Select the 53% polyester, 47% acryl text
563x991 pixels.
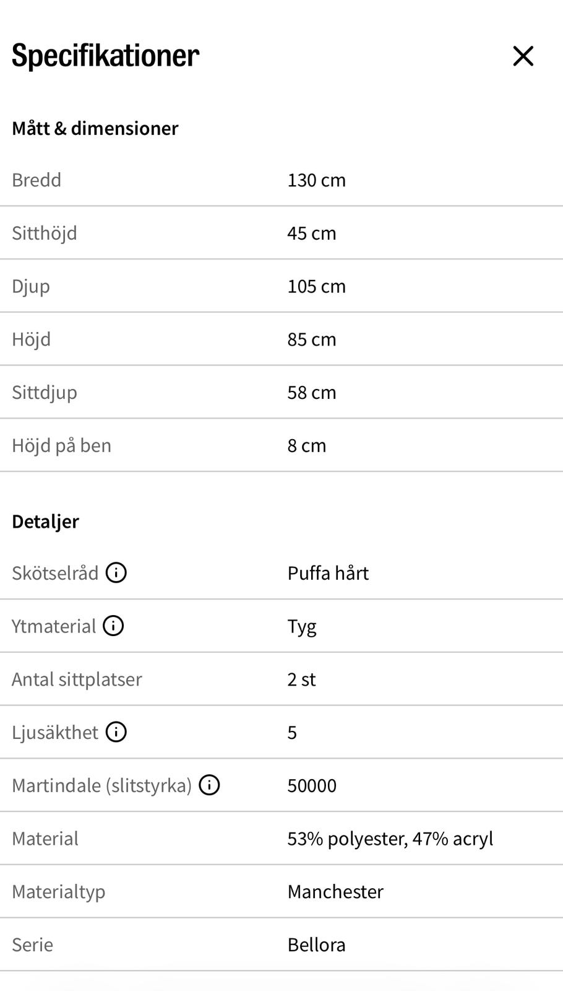coord(390,839)
